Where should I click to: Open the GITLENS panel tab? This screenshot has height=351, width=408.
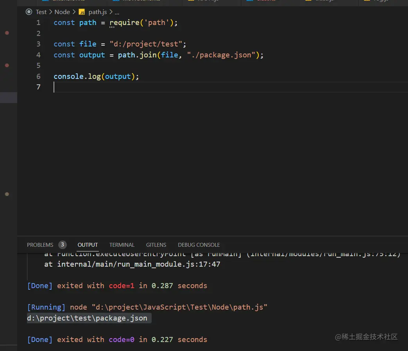(156, 245)
